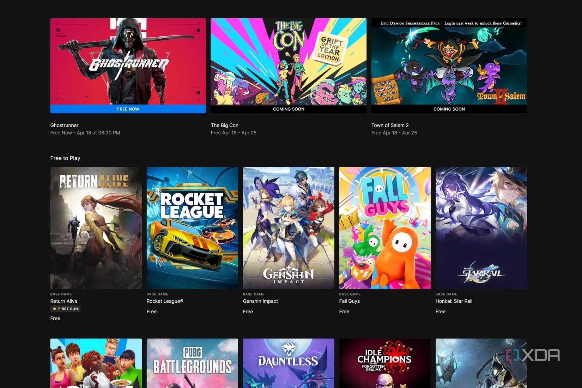The width and height of the screenshot is (582, 388).
Task: Click 'Free Now - Apr 18 at 08:30 PM' text
Action: point(85,133)
